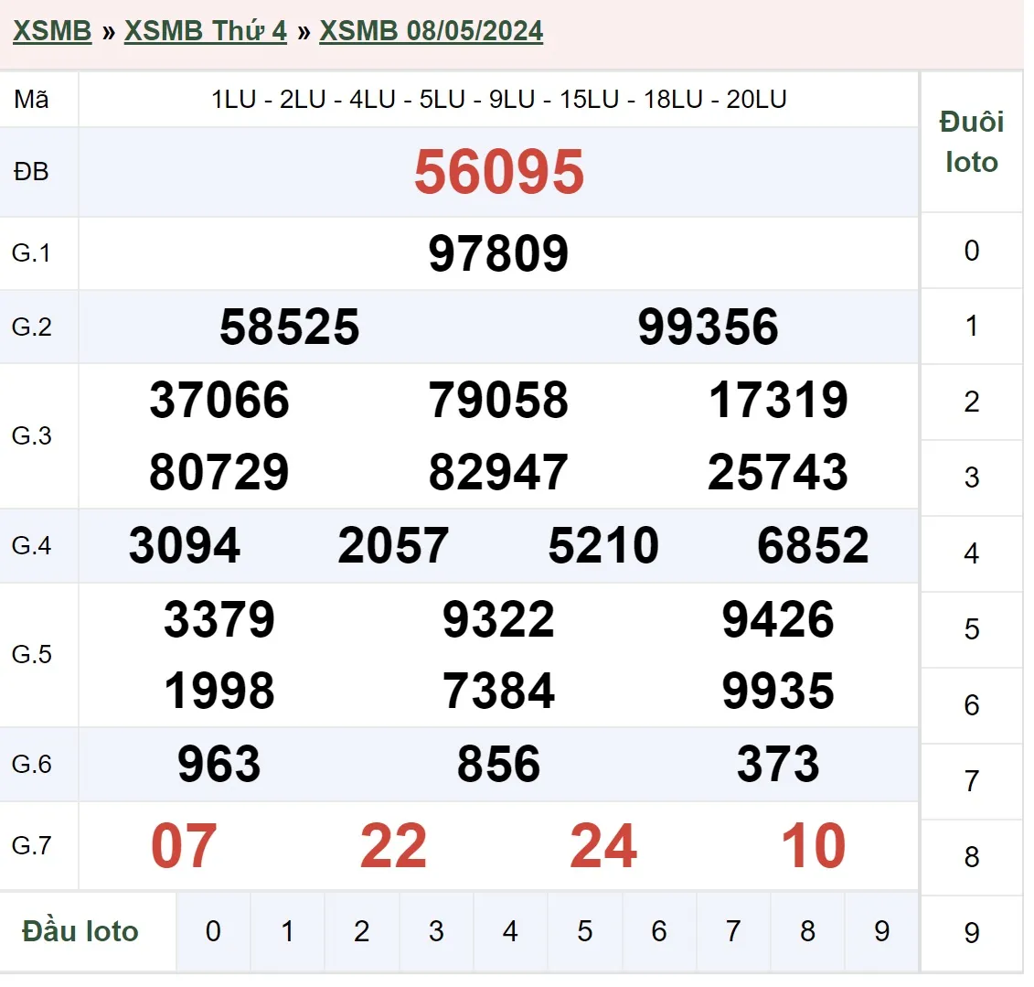Click the red G.7 number 07
Viewport: 1034px width, 987px height.
[184, 846]
